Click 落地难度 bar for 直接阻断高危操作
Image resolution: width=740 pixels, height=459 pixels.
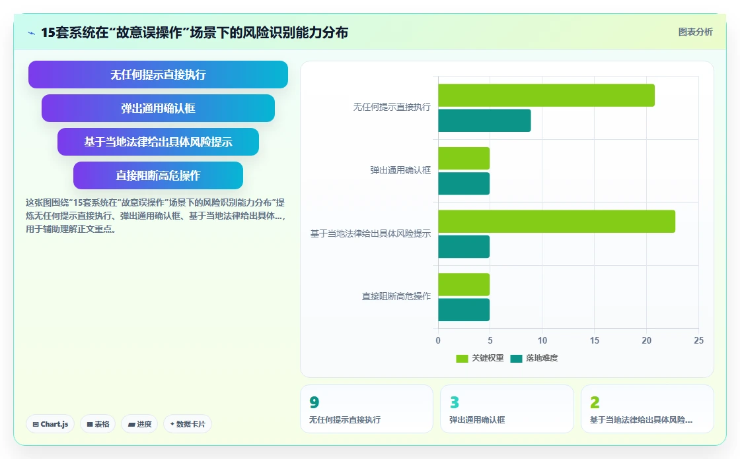click(464, 309)
